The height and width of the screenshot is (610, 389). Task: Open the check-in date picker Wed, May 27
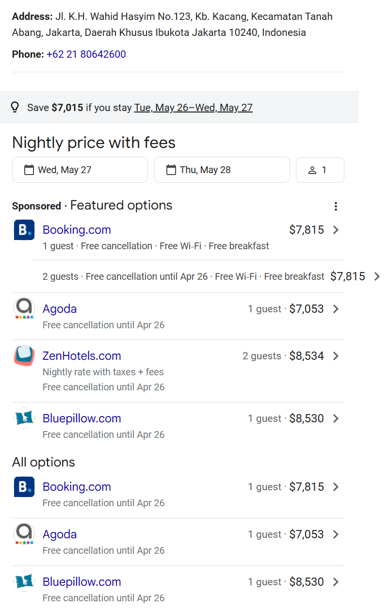pyautogui.click(x=80, y=170)
